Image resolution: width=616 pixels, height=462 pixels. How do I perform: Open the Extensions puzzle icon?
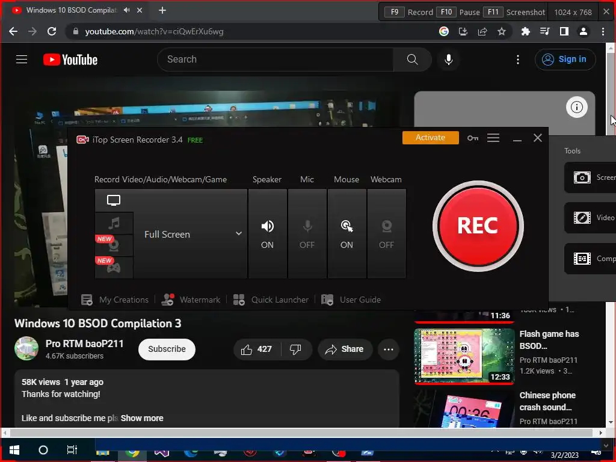[525, 31]
